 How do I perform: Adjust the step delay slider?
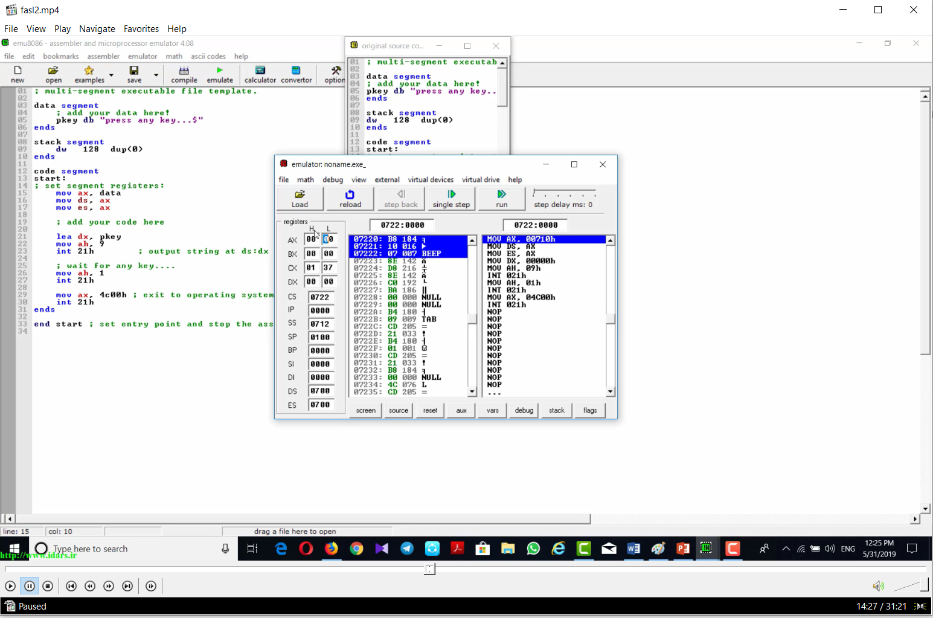coord(564,193)
